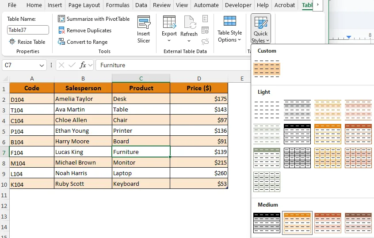Choose the gray gridded Light style in last row

(267, 182)
